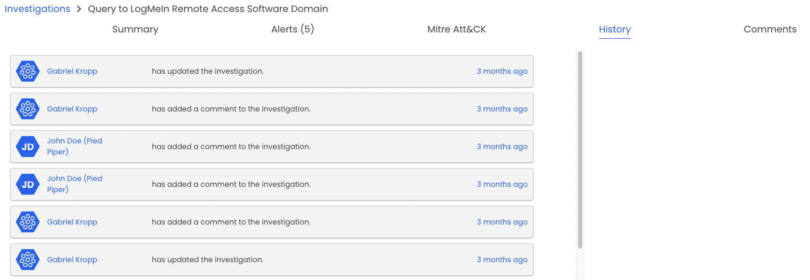Viewport: 810px width, 280px height.
Task: Open first John Doe (Pied Piper) name link
Action: pyautogui.click(x=75, y=147)
